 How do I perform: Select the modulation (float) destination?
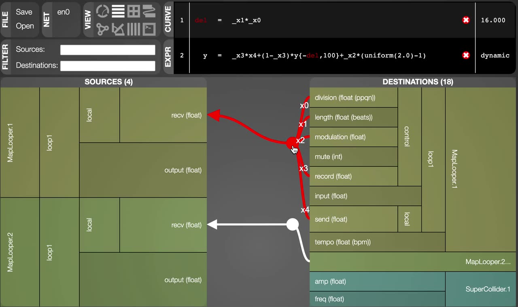click(x=354, y=137)
